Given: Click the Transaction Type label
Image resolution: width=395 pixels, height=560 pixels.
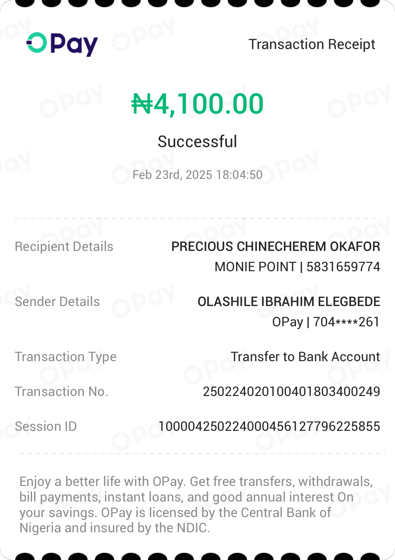Looking at the screenshot, I should (65, 357).
